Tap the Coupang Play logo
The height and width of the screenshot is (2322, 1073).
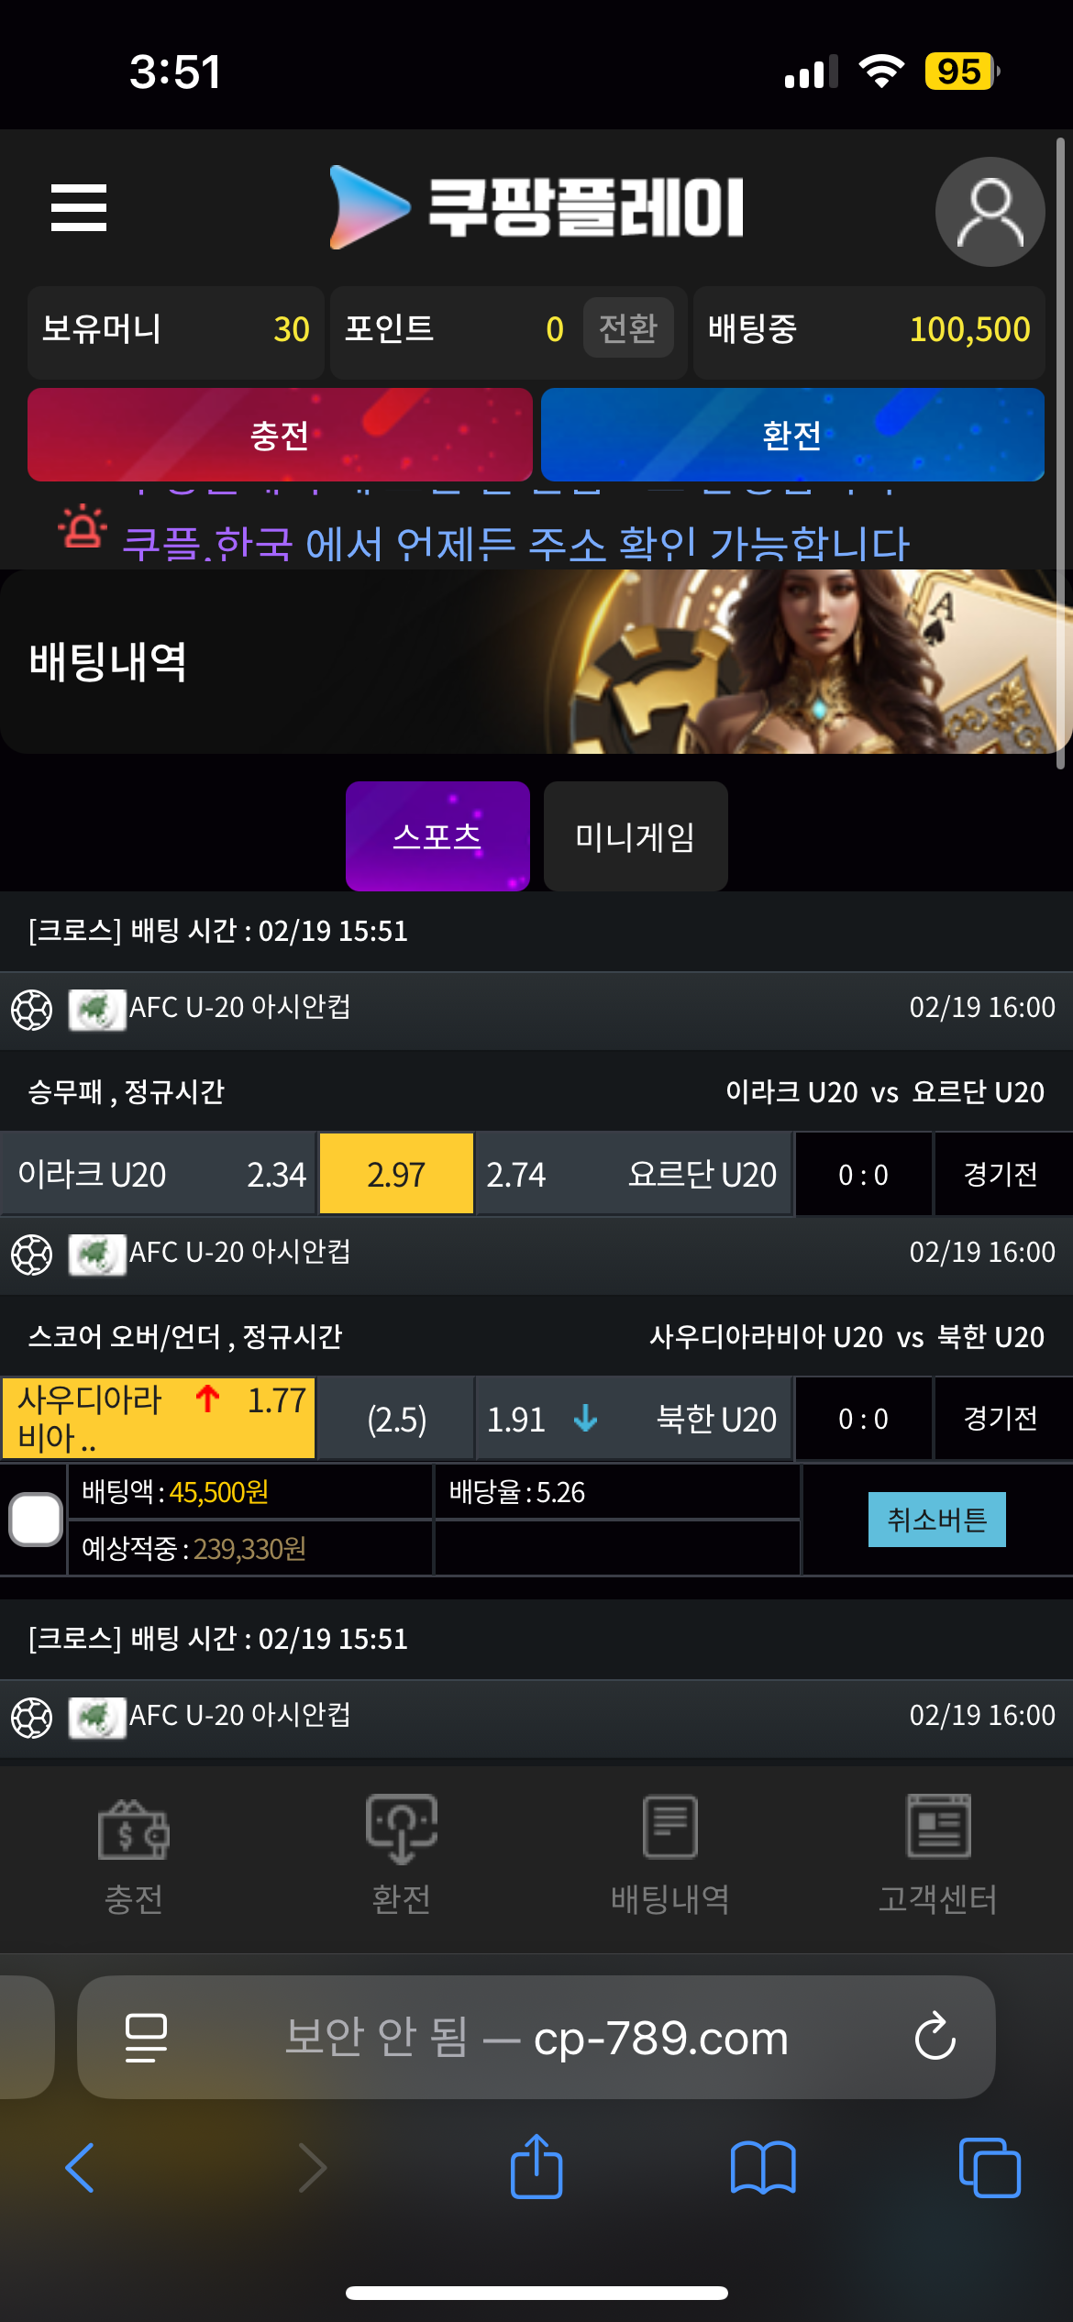[x=536, y=207]
